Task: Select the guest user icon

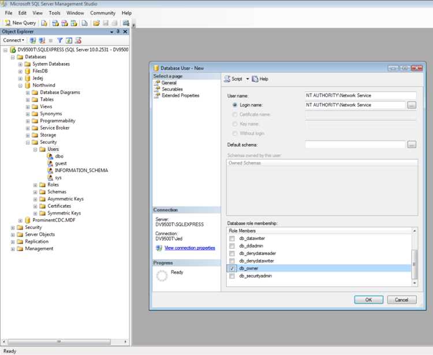Action: pyautogui.click(x=50, y=164)
